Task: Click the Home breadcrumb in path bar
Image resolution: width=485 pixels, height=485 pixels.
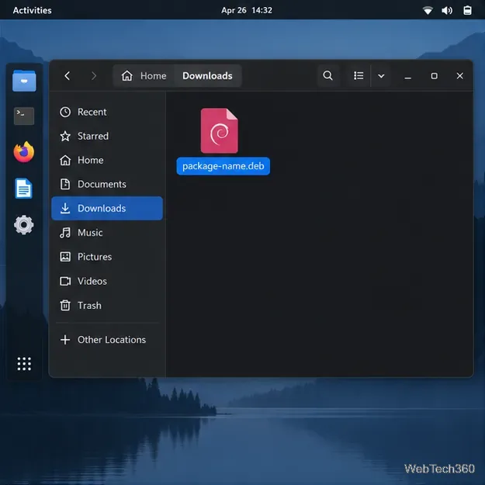Action: tap(144, 76)
